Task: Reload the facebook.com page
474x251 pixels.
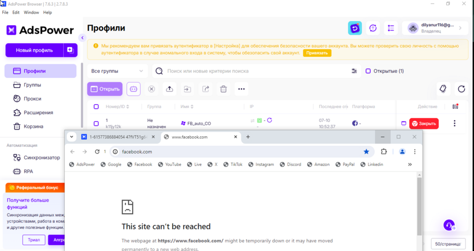Action: (x=97, y=152)
